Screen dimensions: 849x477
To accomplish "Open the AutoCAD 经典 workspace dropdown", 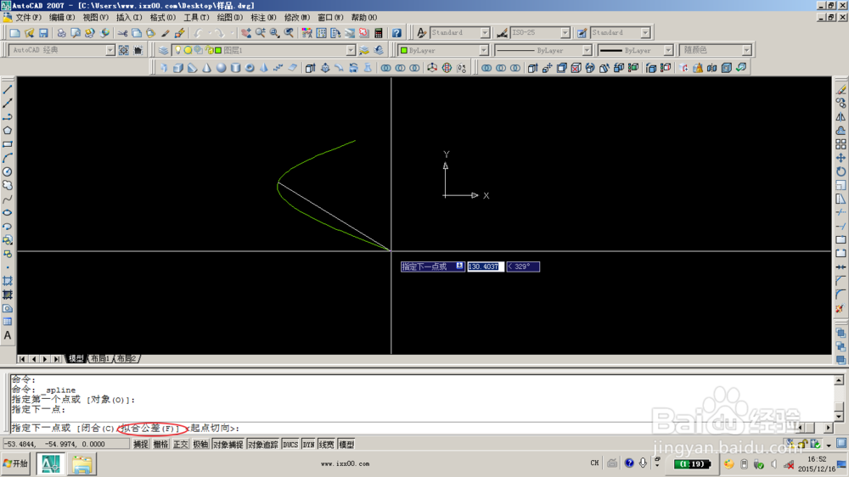I will (x=110, y=50).
